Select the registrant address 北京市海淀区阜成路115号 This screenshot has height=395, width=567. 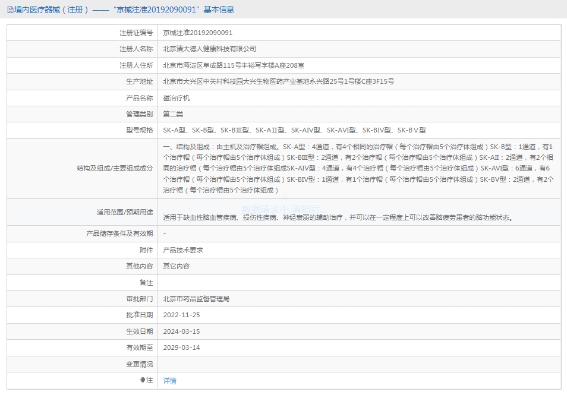click(x=234, y=65)
